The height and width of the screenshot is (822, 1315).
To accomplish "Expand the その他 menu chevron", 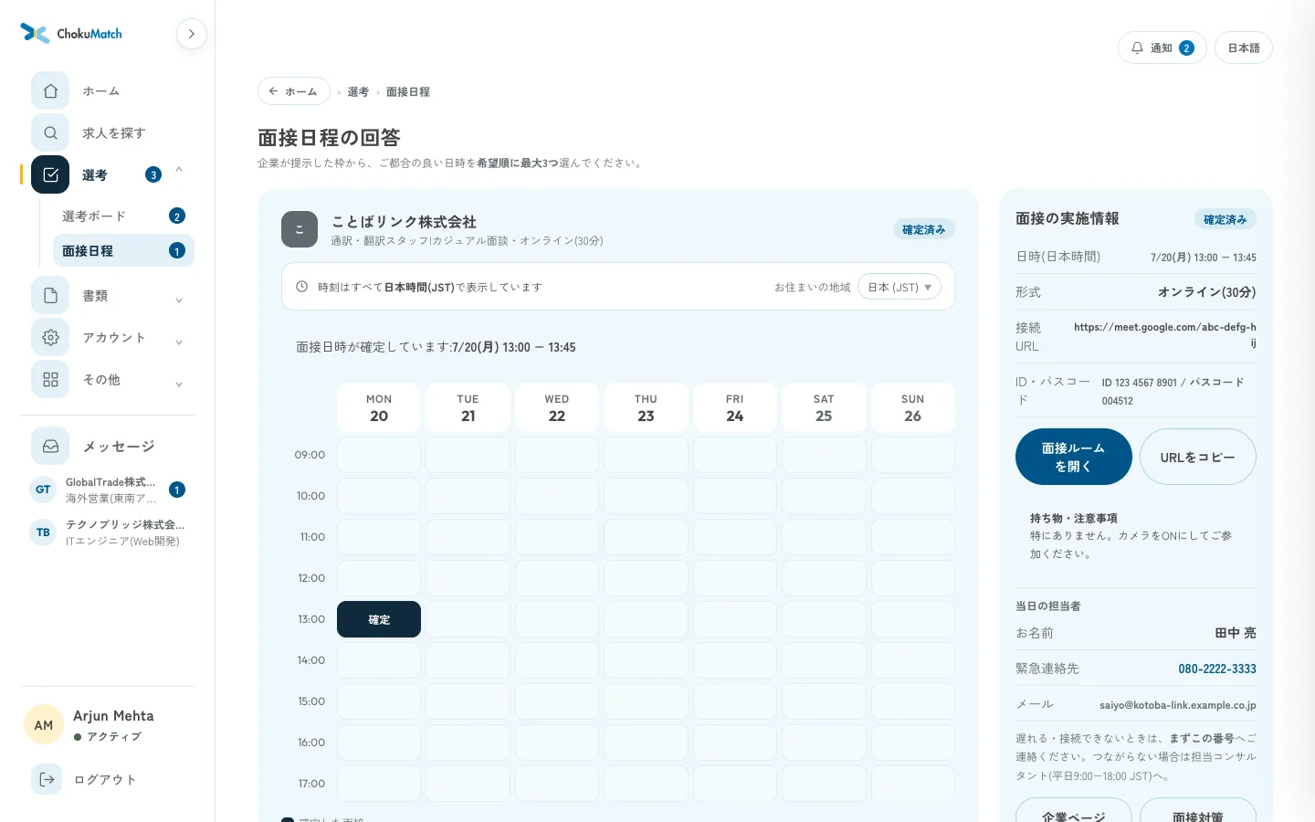I will (179, 384).
